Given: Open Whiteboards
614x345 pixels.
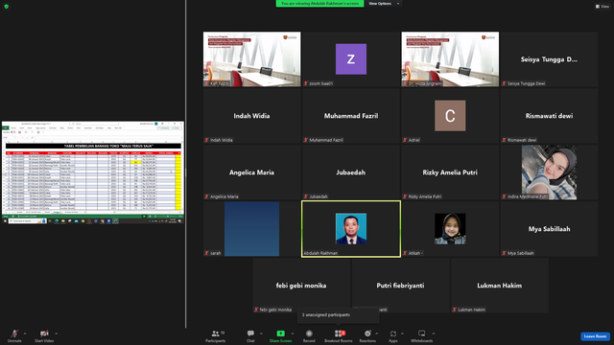Looking at the screenshot, I should coord(422,335).
